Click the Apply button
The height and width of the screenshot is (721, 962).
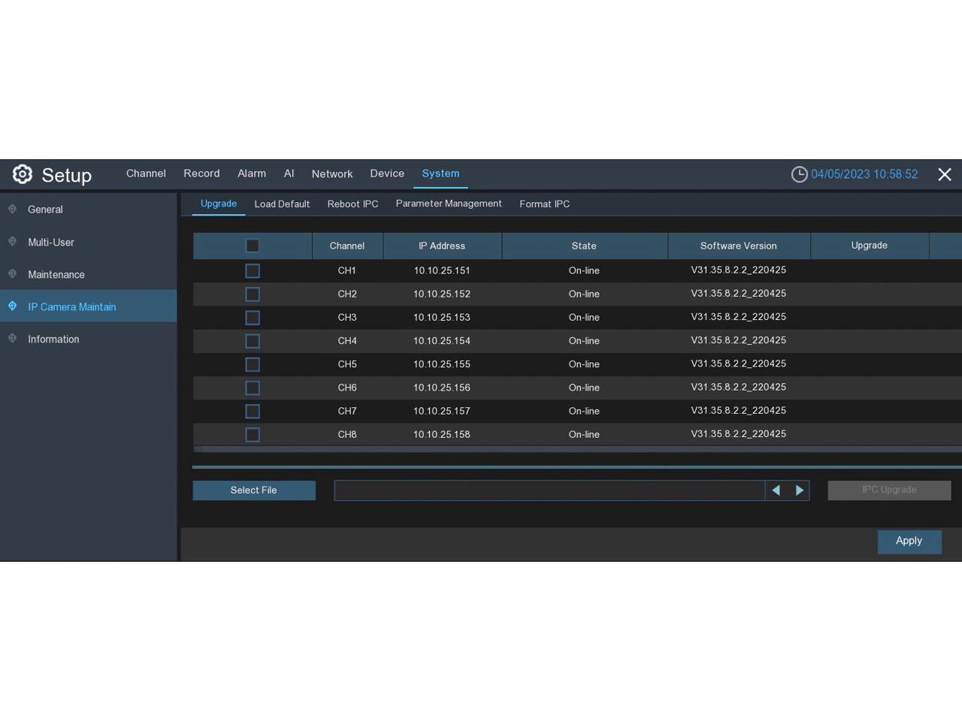[909, 541]
